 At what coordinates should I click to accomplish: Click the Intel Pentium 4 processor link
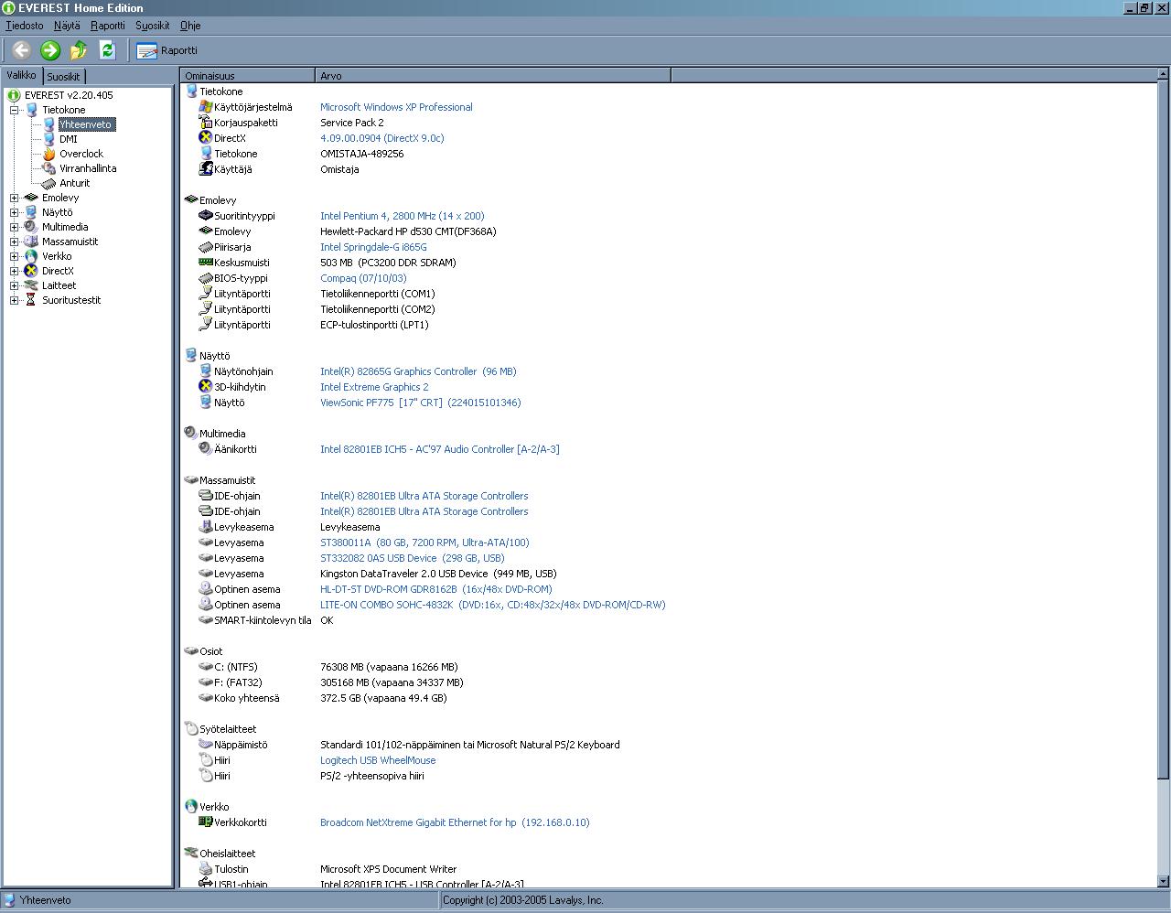click(402, 216)
